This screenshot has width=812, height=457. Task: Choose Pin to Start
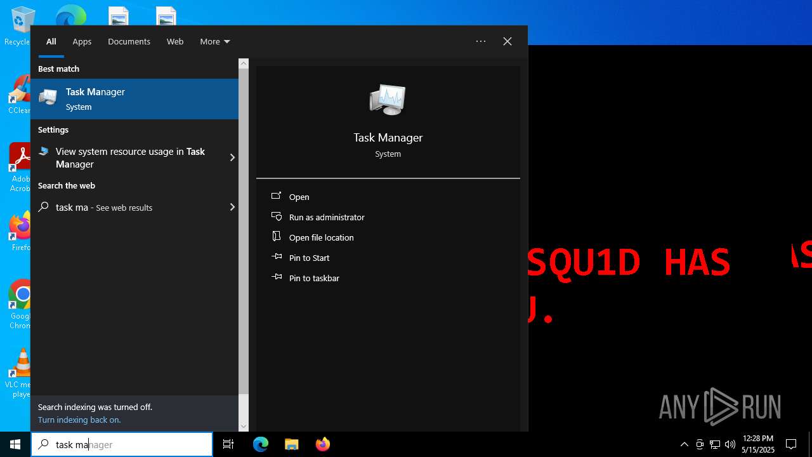(x=309, y=258)
